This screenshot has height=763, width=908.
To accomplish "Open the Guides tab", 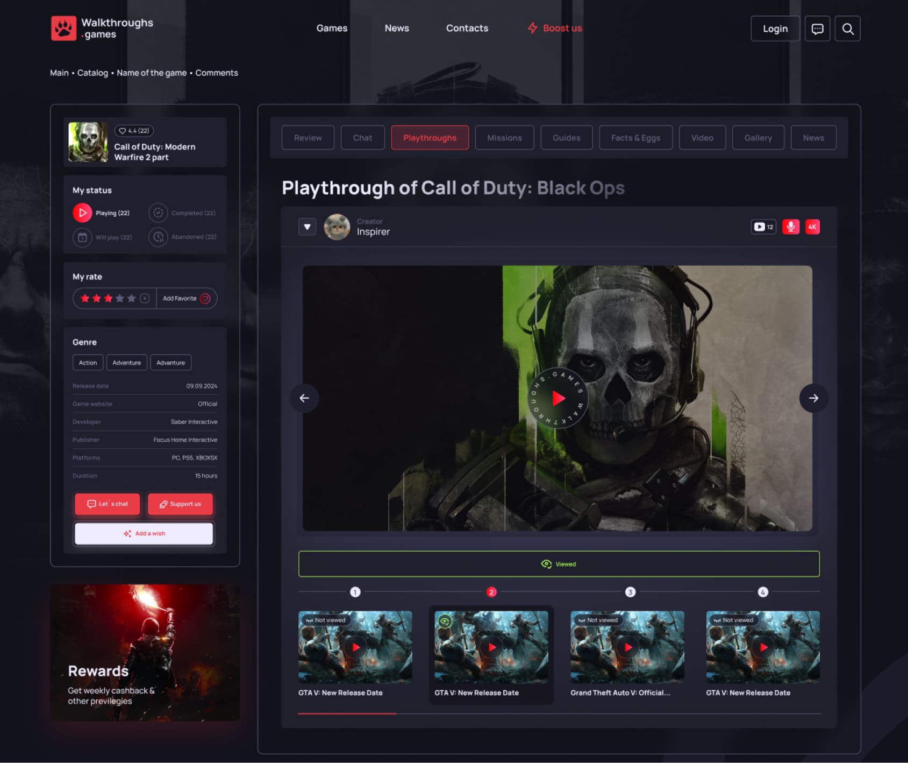I will (x=567, y=138).
